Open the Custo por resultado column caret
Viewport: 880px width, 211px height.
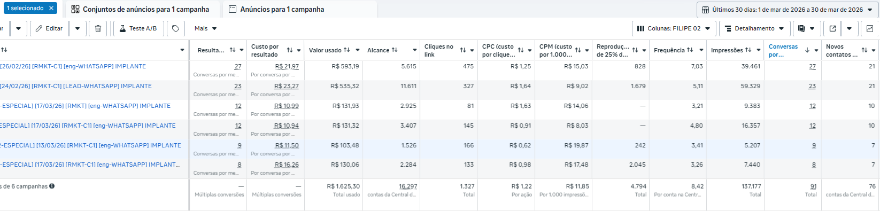coord(299,50)
